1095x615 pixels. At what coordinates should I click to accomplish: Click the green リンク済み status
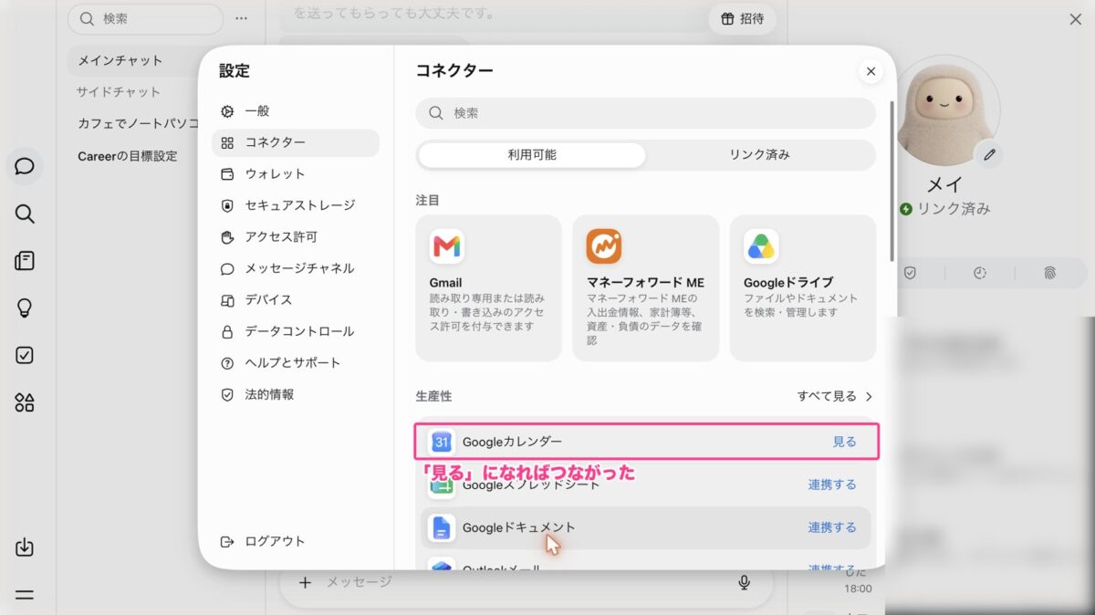(945, 209)
